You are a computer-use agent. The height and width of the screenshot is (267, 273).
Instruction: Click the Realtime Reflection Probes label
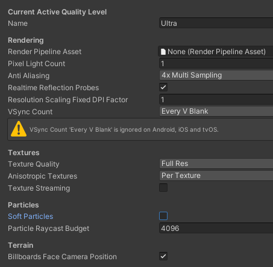tap(54, 88)
